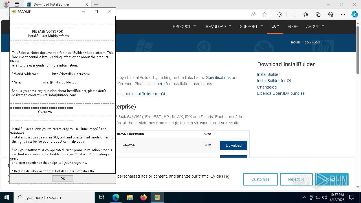The width and height of the screenshot is (361, 203).
Task: Show hidden system tray icons
Action: 304,197
